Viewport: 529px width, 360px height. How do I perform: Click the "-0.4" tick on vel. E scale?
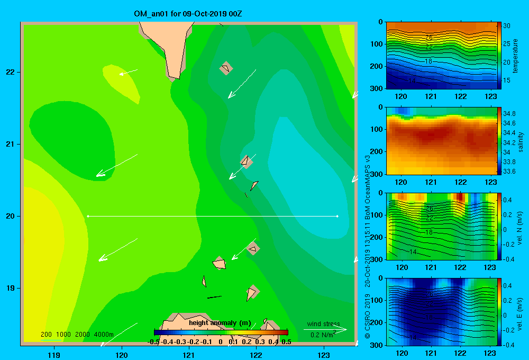point(509,345)
